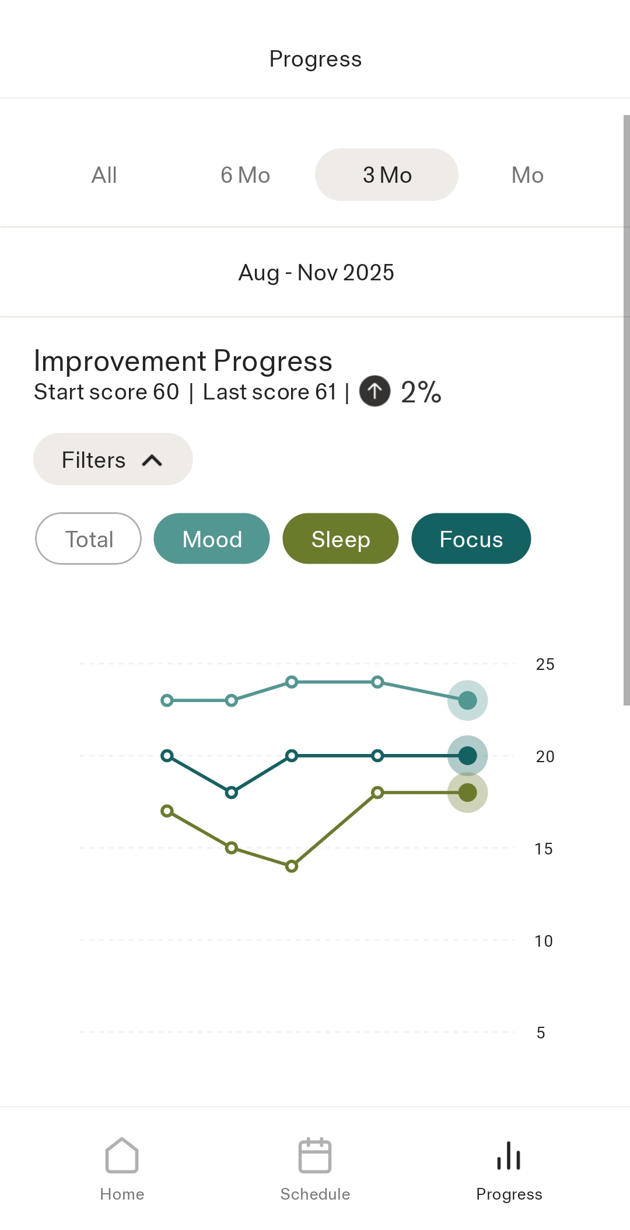Disable the Mood filter chip
630x1230 pixels.
click(212, 538)
